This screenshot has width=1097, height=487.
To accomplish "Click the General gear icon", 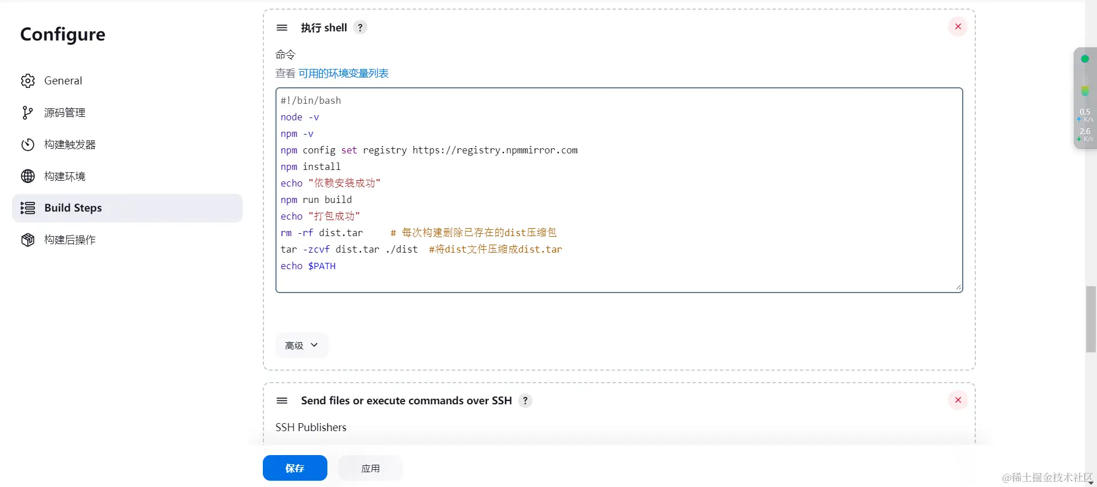I will (28, 80).
